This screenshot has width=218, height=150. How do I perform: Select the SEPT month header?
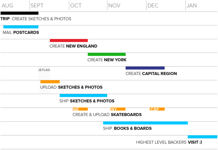coord(37,6)
